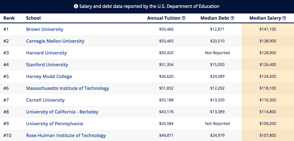Select Massachusetts Institute of Technology link
294x141 pixels.
click(x=68, y=88)
